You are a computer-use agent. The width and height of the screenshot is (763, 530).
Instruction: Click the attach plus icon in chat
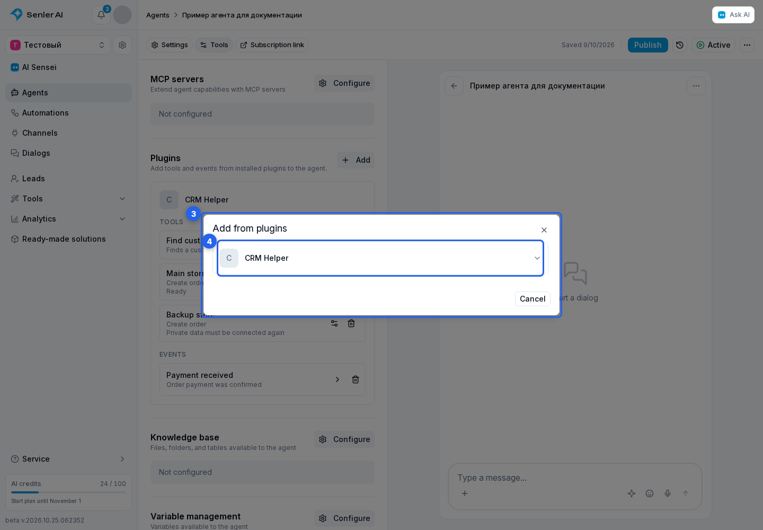pos(465,493)
